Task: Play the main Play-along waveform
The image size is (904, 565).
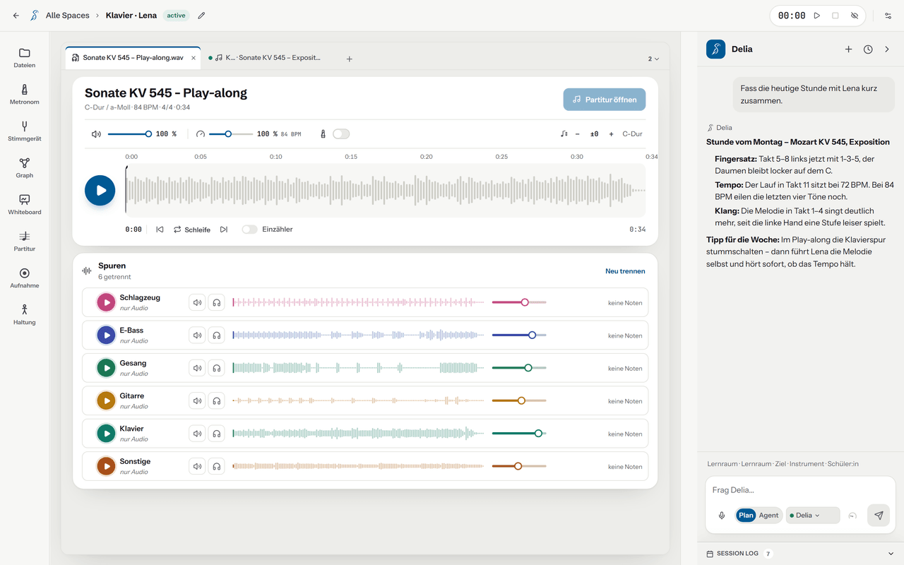Action: (100, 191)
